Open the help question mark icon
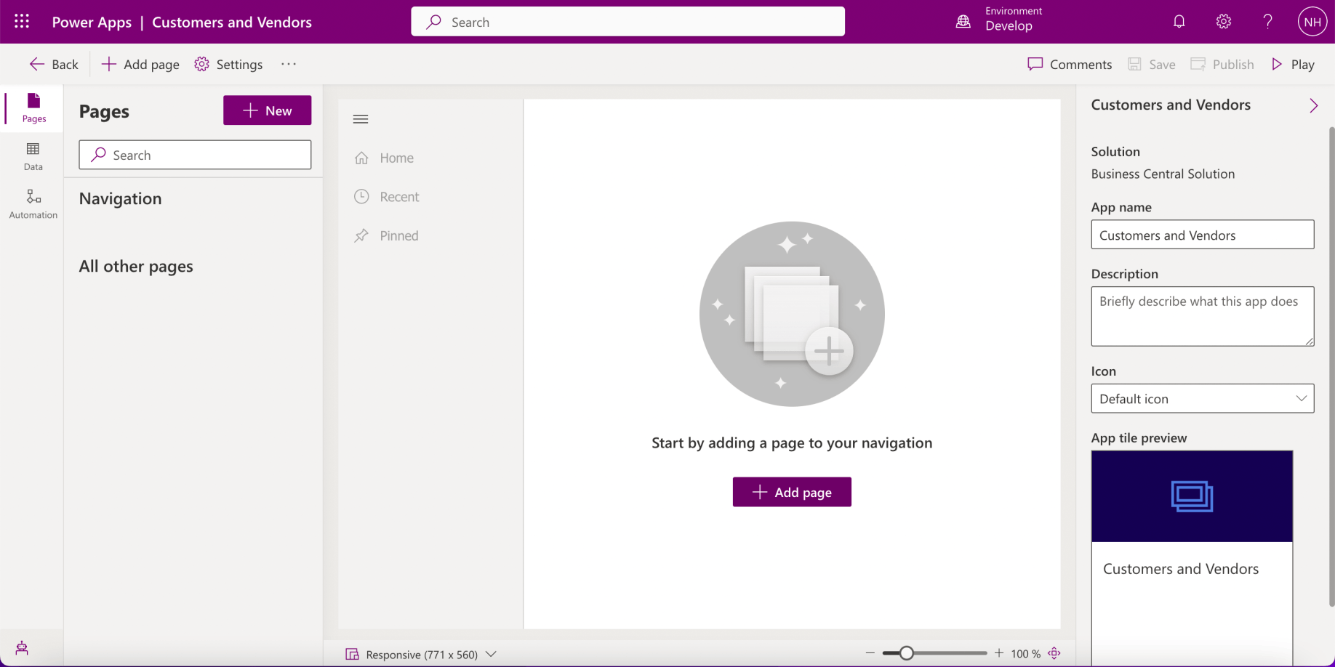This screenshot has height=667, width=1335. [x=1267, y=22]
